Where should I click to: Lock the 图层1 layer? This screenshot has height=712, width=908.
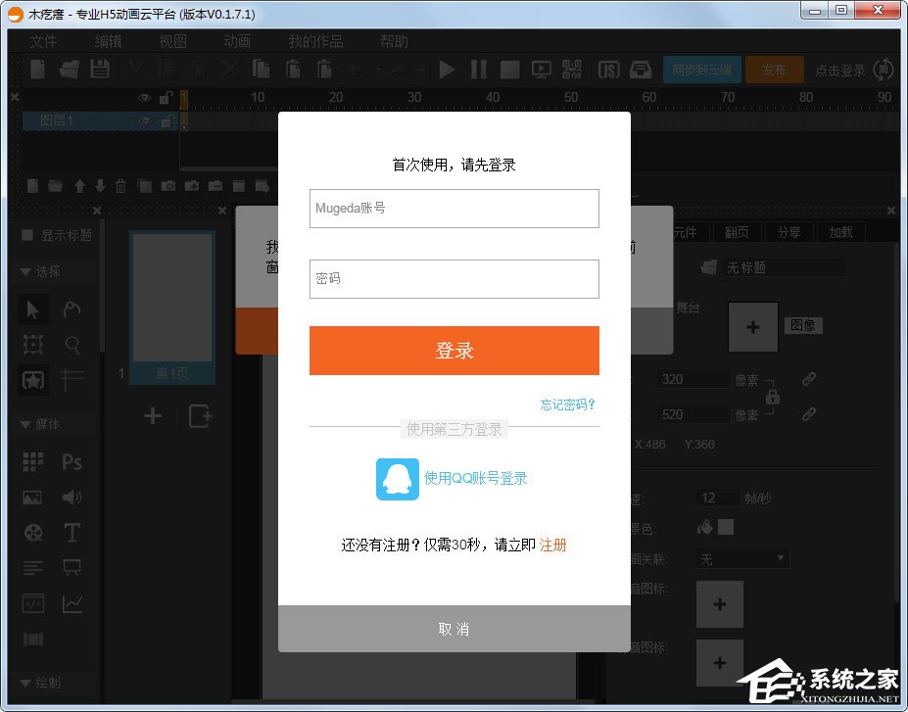[x=166, y=120]
